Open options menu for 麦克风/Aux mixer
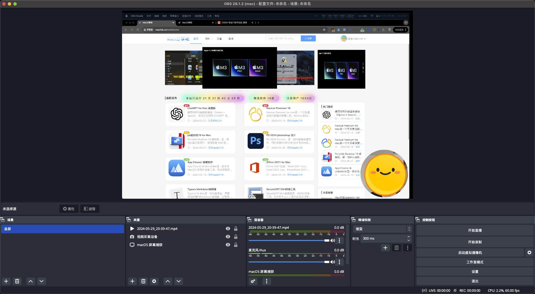Screen dimensions: 535x294 pyautogui.click(x=339, y=262)
